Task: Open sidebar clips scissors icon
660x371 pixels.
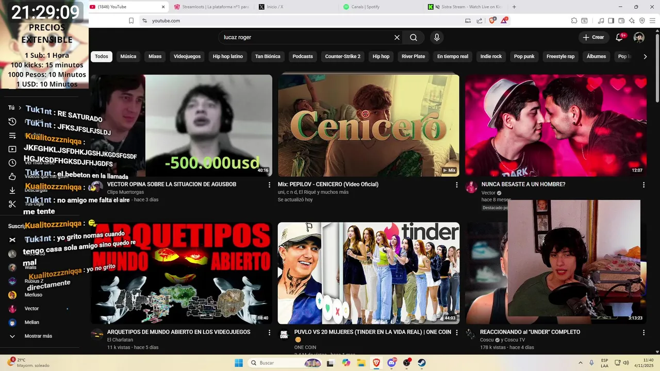Action: pos(12,204)
